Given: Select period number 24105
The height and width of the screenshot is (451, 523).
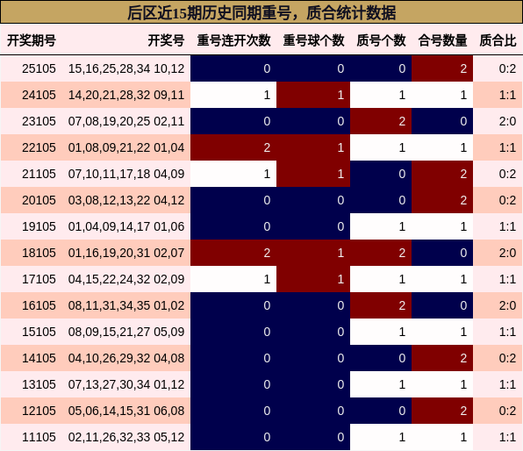Looking at the screenshot, I should point(39,95).
